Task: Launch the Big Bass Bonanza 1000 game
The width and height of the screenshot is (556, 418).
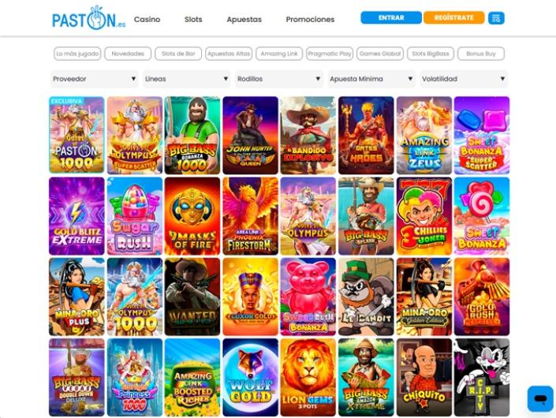Action: coord(192,135)
